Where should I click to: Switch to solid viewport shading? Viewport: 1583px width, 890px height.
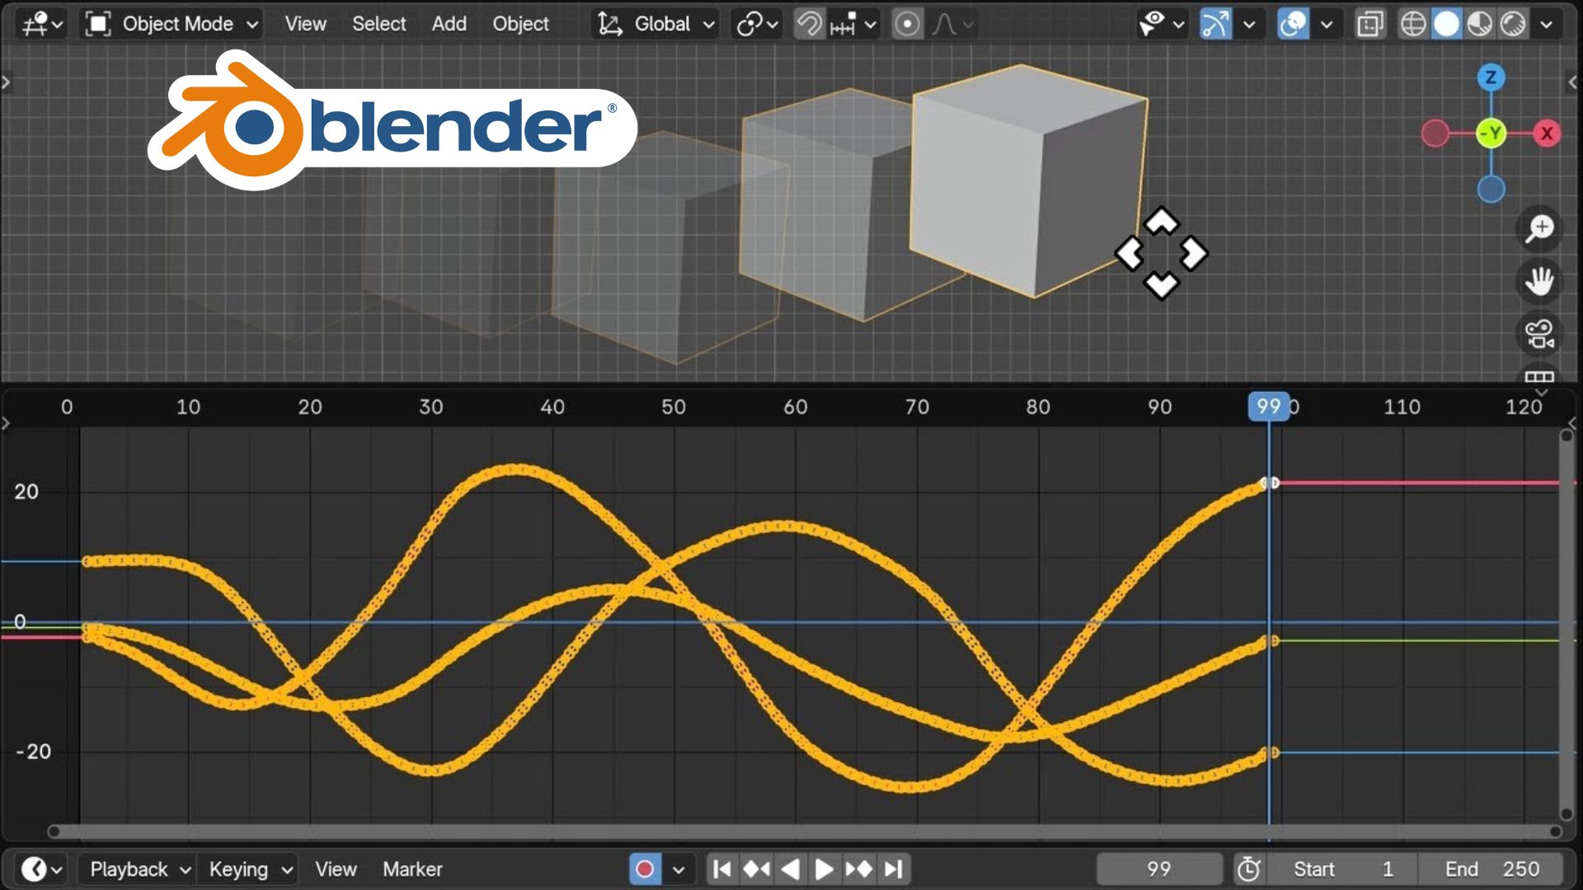(x=1446, y=24)
